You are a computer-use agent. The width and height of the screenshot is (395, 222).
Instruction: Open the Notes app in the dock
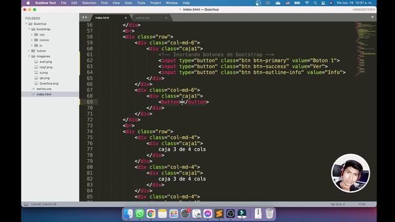162,214
